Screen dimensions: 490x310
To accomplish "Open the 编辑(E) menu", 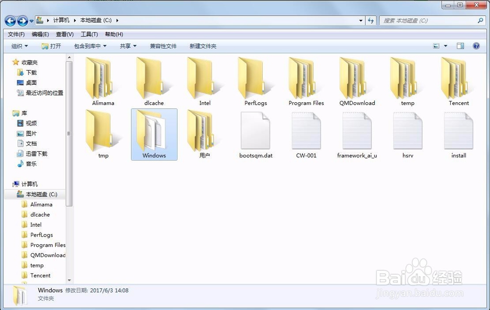I will click(40, 34).
